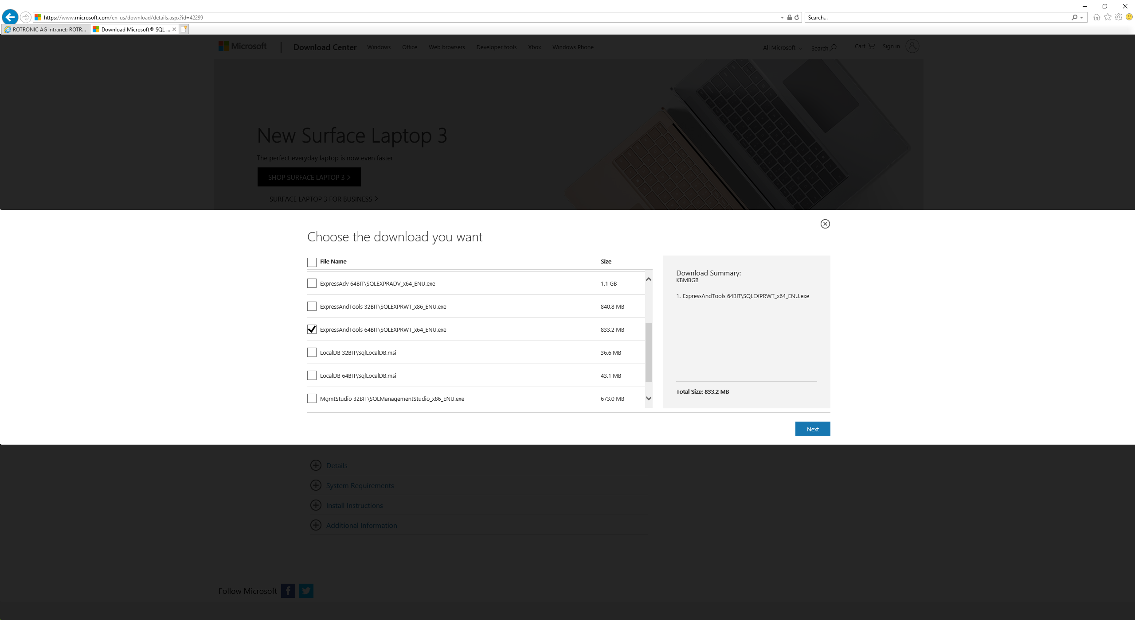Check ExpressAndTools 32BIT SQLEXPRWT_x86_ENU.exe
The width and height of the screenshot is (1135, 620).
click(x=312, y=306)
